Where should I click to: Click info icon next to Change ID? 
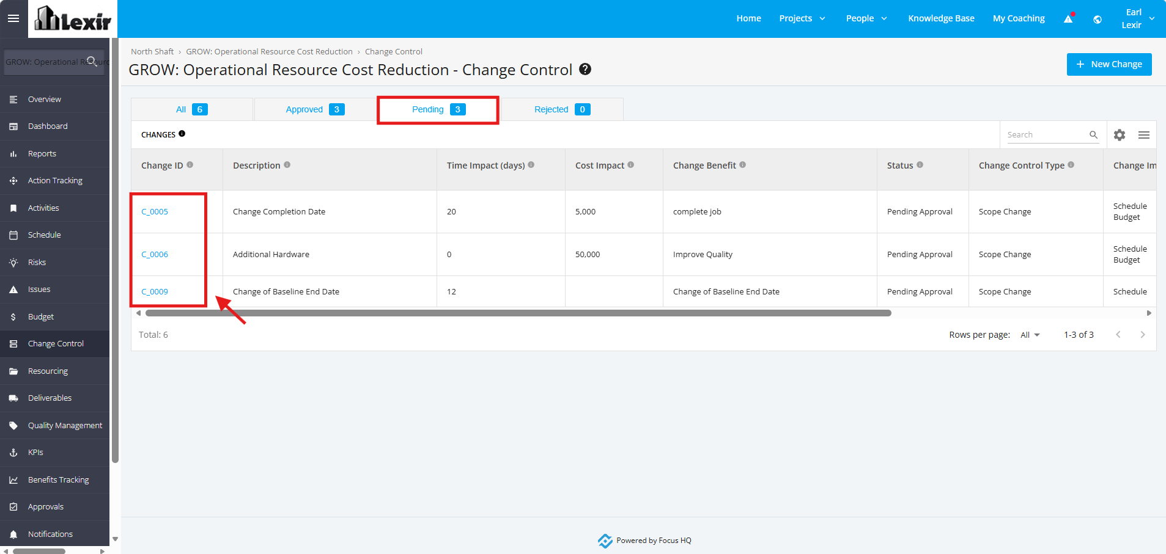click(190, 165)
